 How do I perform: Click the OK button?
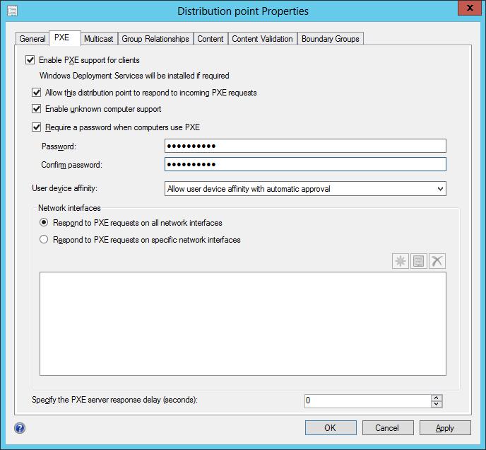pos(331,428)
